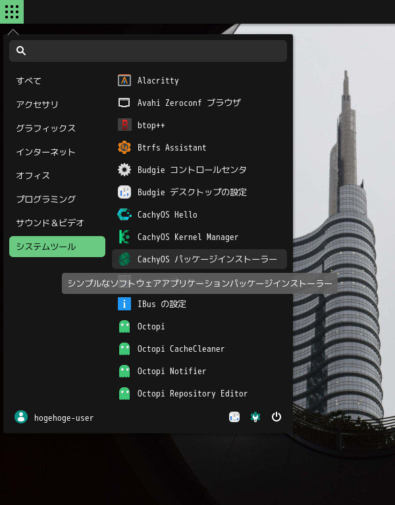The image size is (395, 505).
Task: Select the アクセサリ category
Action: 57,105
